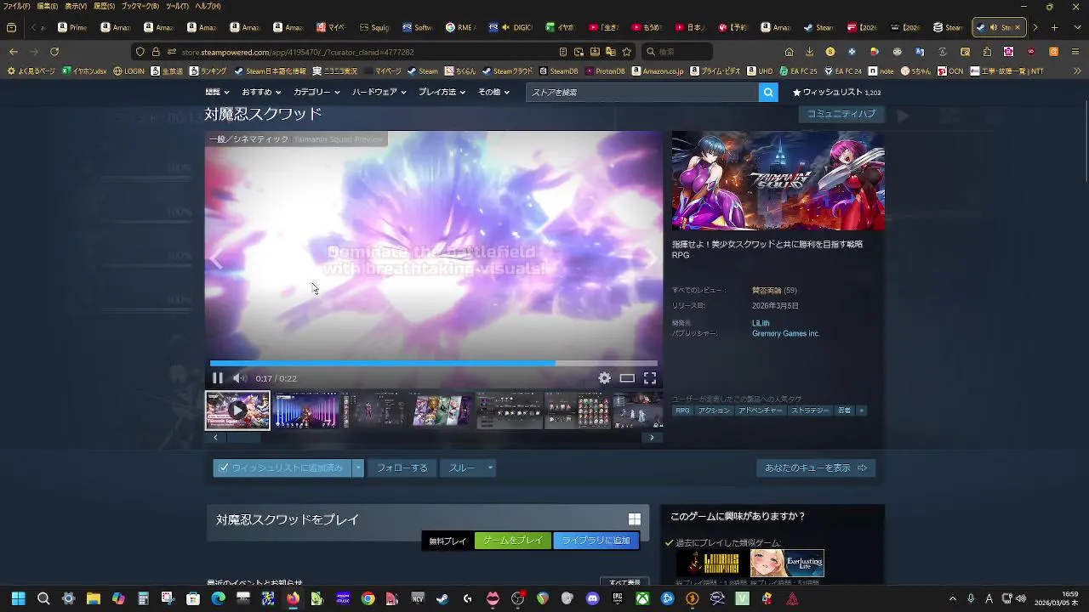Select the purple stage screenshot thumbnail

[x=306, y=411]
